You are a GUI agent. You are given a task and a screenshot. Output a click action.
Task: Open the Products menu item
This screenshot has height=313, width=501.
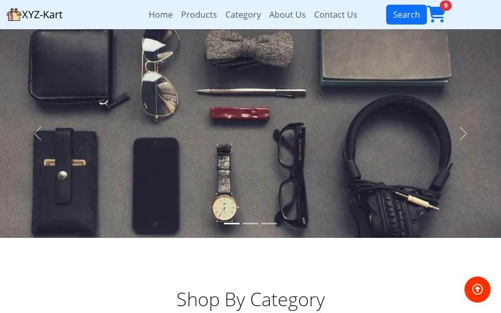(x=199, y=15)
